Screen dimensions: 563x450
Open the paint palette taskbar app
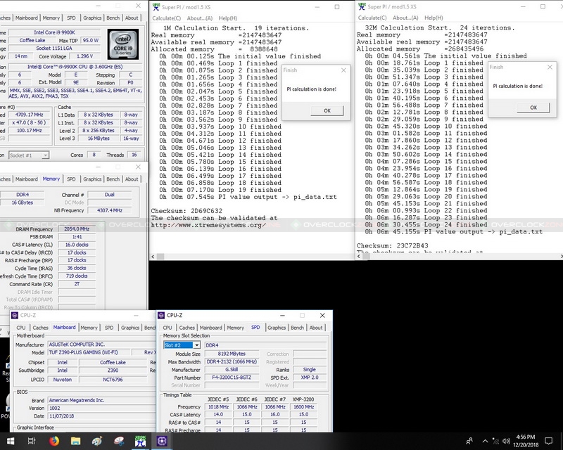click(97, 441)
